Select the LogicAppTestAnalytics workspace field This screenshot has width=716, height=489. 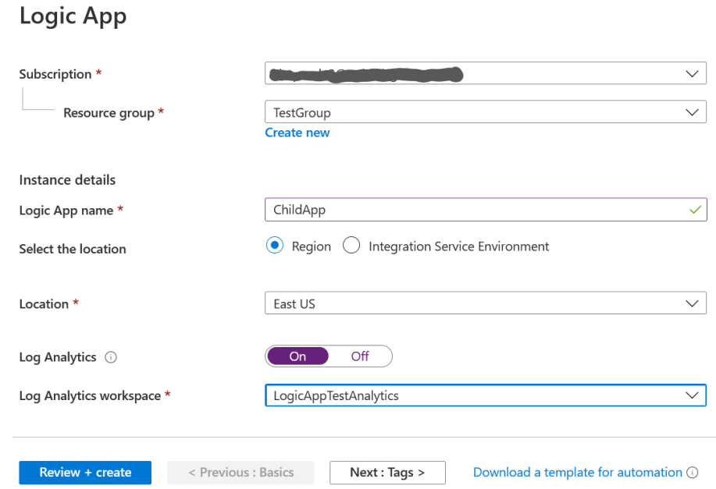click(x=468, y=395)
